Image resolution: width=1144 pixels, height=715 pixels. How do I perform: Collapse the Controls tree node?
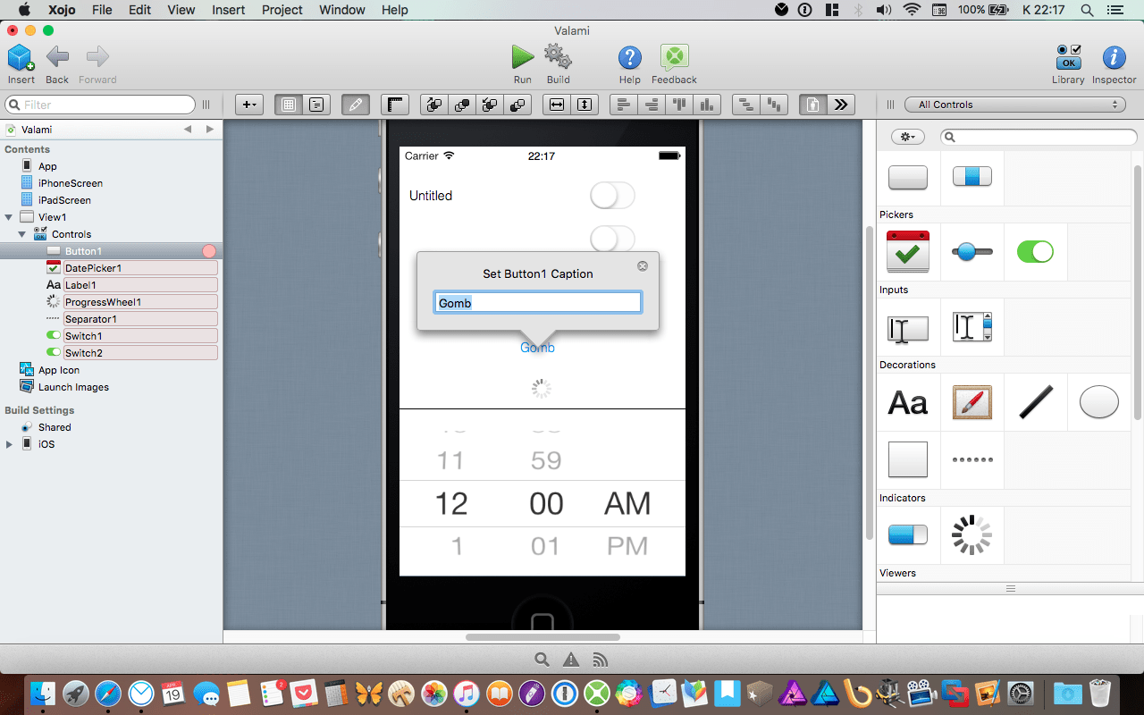pos(22,234)
